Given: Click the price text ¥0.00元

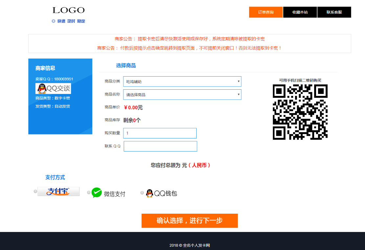Looking at the screenshot, I should (x=133, y=107).
